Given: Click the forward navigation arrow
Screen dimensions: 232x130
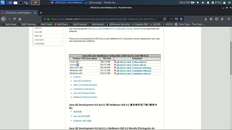Looking at the screenshot, I should (9, 19).
